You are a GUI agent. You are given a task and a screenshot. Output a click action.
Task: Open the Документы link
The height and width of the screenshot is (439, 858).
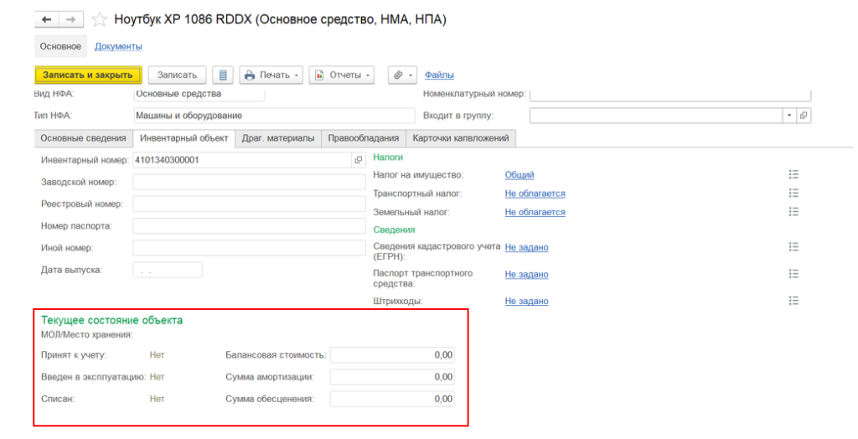[x=118, y=47]
